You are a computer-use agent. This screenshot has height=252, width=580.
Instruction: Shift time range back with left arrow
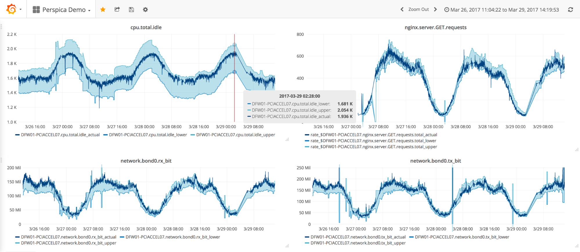[402, 9]
